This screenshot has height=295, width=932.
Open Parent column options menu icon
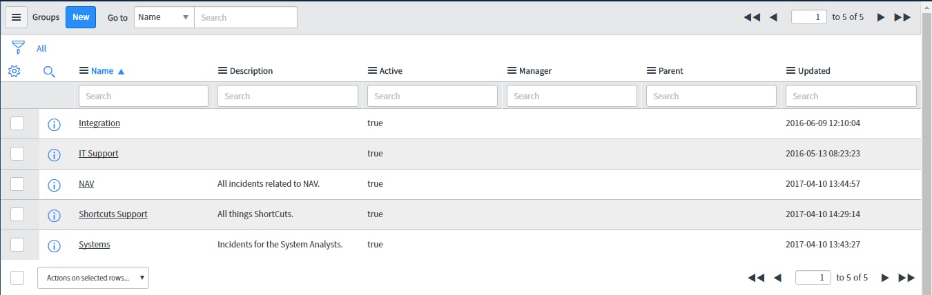point(651,70)
